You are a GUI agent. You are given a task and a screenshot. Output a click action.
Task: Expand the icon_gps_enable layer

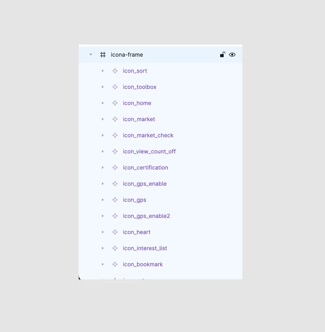point(103,184)
